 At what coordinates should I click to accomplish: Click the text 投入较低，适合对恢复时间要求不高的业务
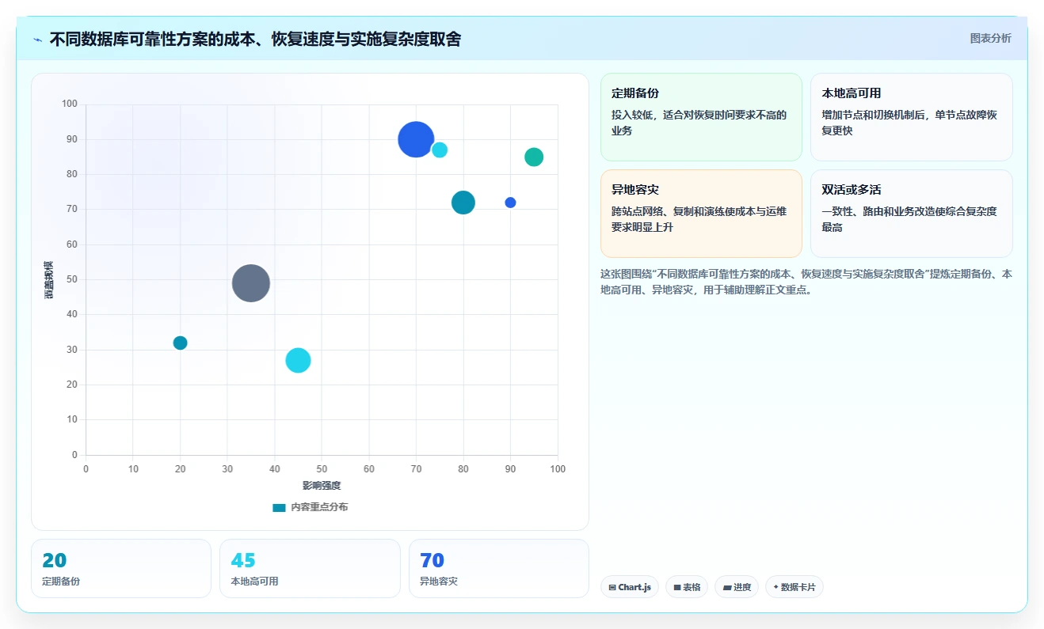[699, 123]
